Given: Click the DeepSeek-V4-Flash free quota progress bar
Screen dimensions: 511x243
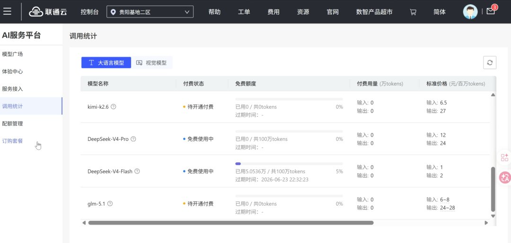Looking at the screenshot, I should [x=289, y=164].
